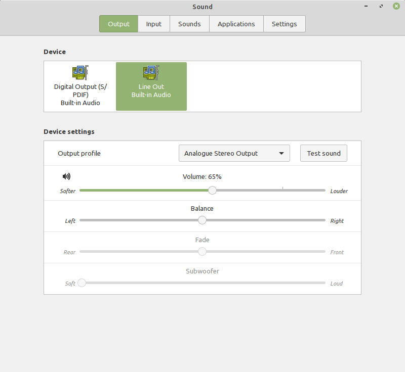Close the Sound window
Image resolution: width=405 pixels, height=372 pixels.
coord(396,6)
